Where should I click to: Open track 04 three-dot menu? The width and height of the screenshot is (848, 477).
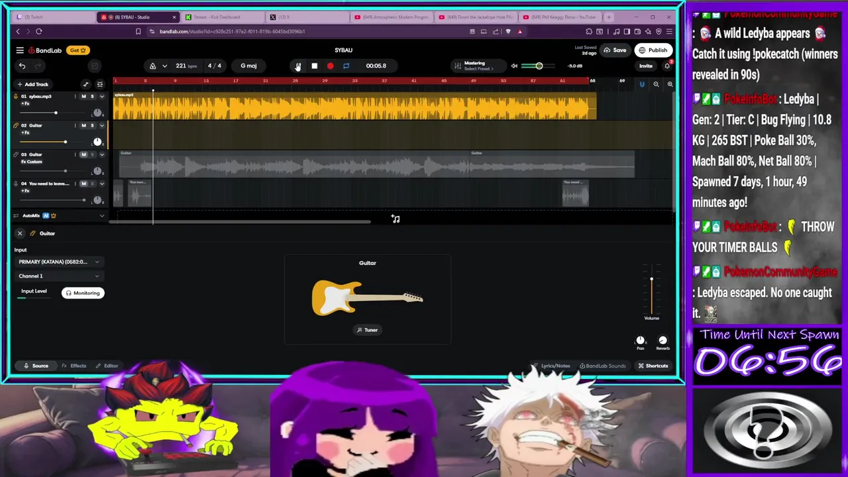[x=74, y=184]
